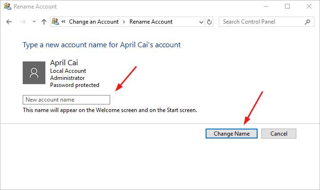
Task: Go back using the Back arrow
Action: coord(9,22)
